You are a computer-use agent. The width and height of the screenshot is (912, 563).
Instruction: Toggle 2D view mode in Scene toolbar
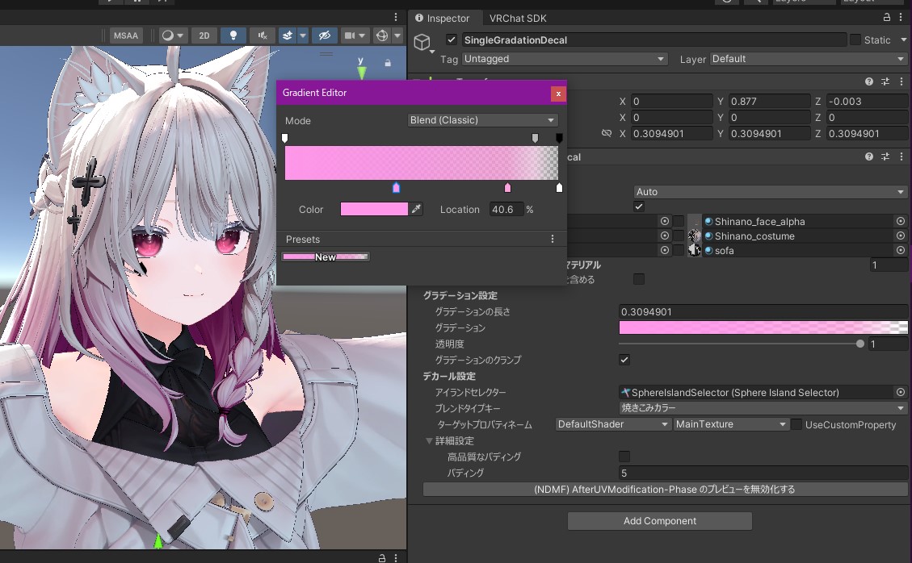tap(204, 35)
